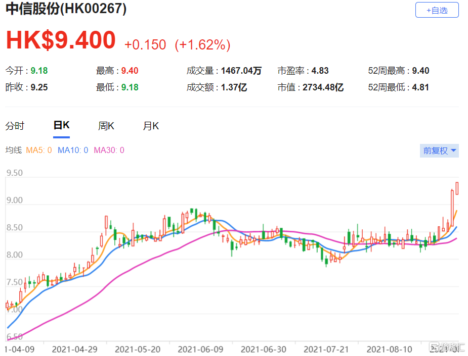Click the HK$9.400 current price
Image resolution: width=468 pixels, height=356 pixels.
click(61, 40)
